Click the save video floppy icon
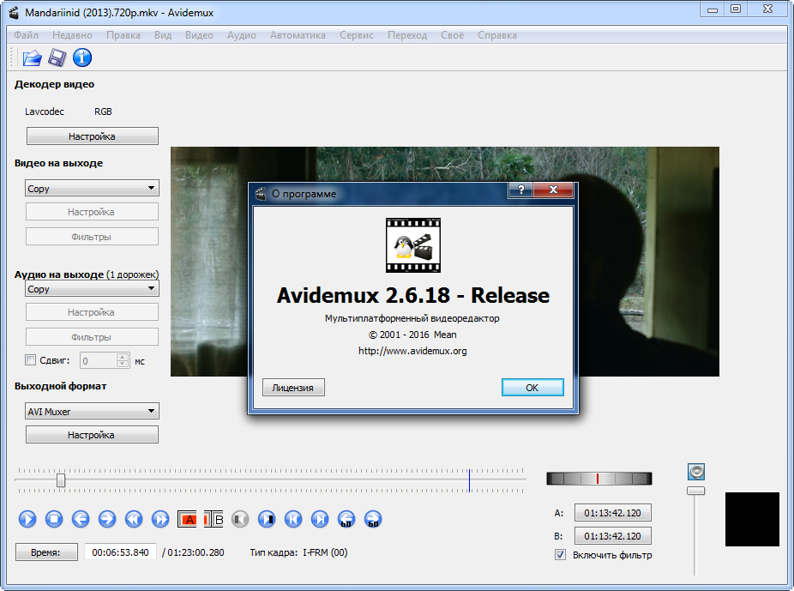794x591 pixels. click(57, 58)
